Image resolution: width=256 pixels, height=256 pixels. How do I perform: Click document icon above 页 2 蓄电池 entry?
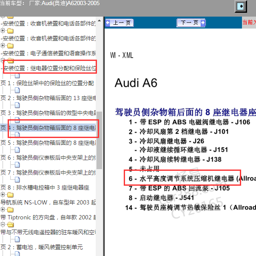17,239
